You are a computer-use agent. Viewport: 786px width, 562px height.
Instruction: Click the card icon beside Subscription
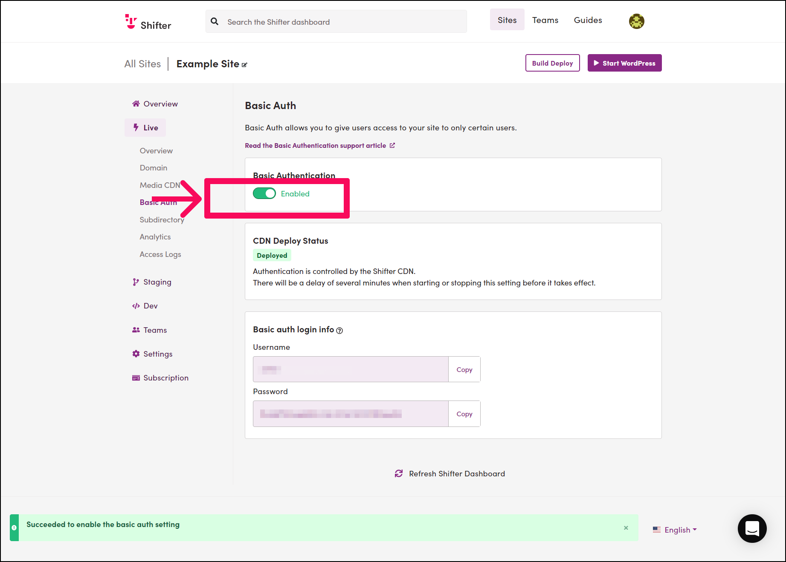point(136,378)
